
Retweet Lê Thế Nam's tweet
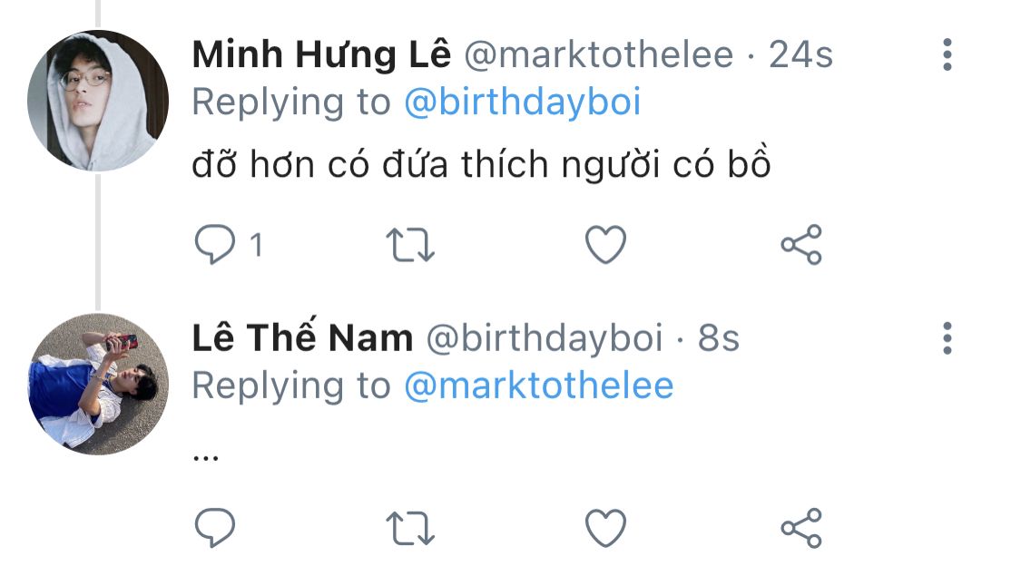(411, 528)
